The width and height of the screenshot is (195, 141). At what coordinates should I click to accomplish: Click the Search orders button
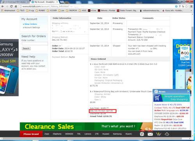(x=26, y=48)
